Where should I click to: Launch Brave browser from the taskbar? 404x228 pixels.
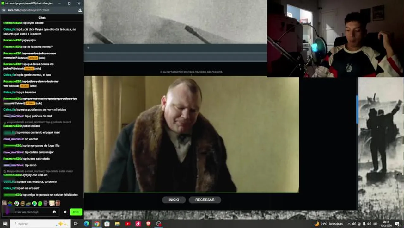click(x=148, y=224)
